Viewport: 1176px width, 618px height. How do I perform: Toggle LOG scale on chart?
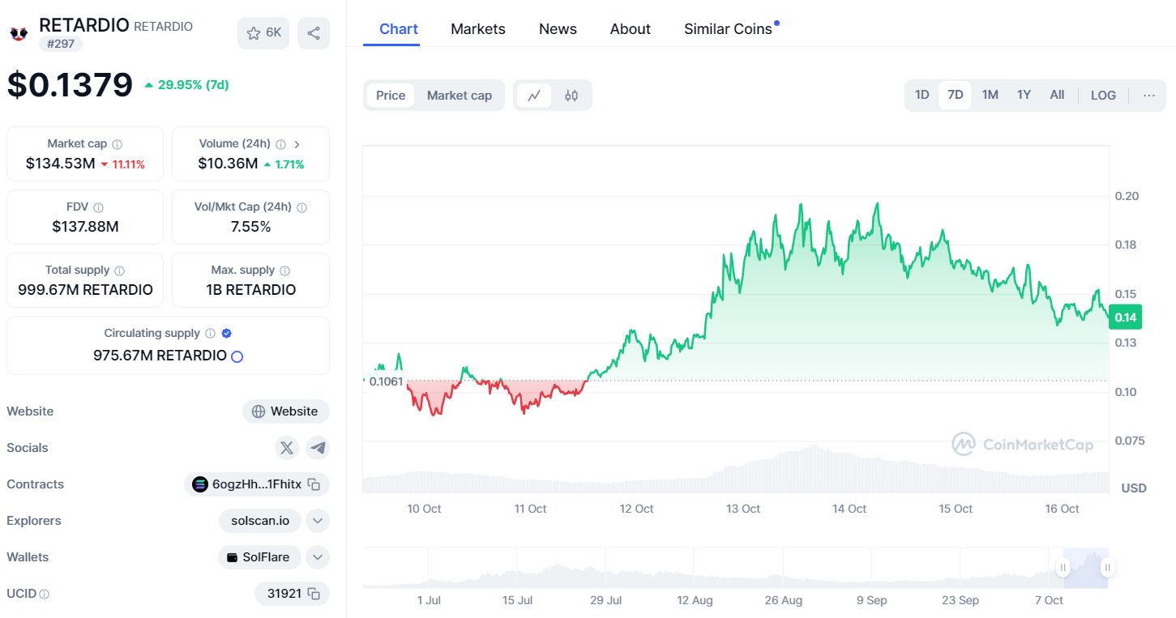click(x=1103, y=95)
